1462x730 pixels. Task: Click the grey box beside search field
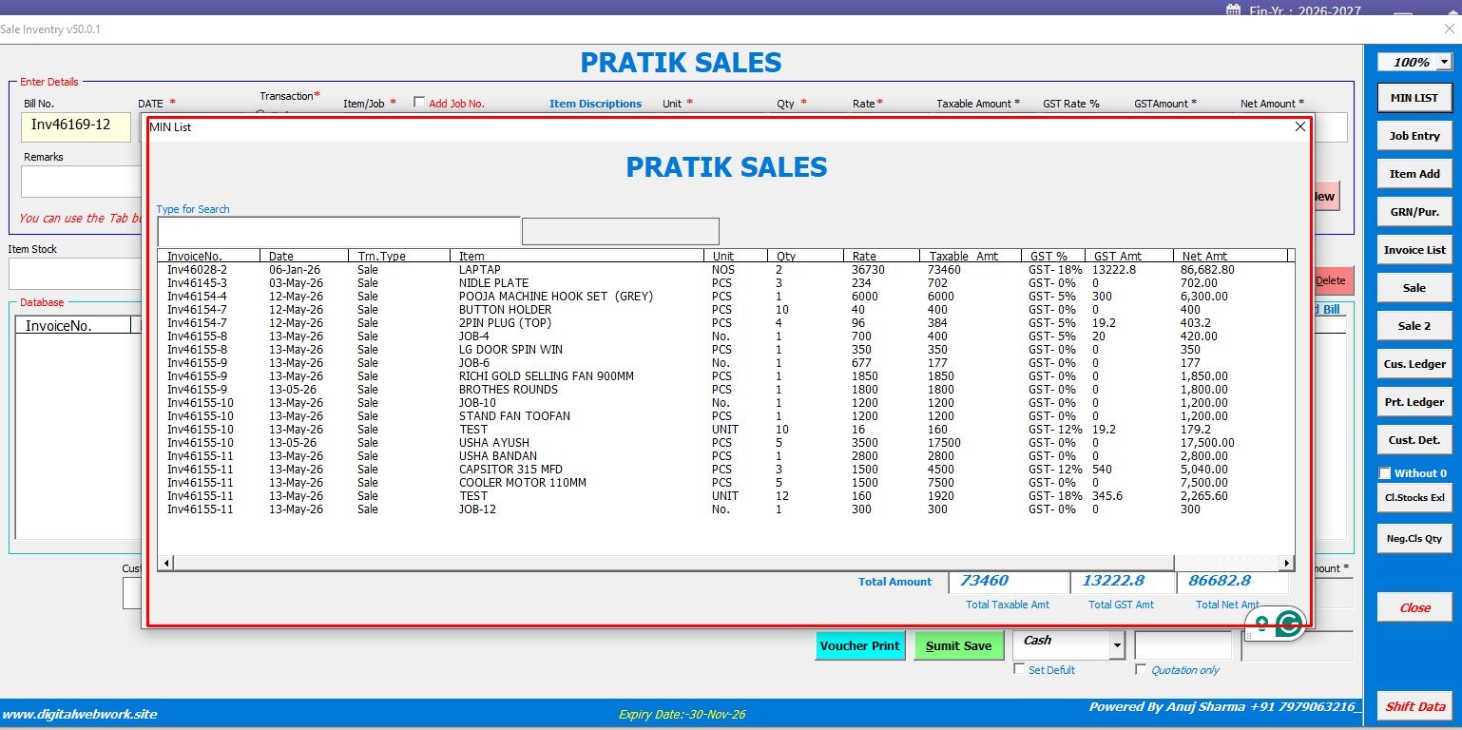click(x=621, y=231)
